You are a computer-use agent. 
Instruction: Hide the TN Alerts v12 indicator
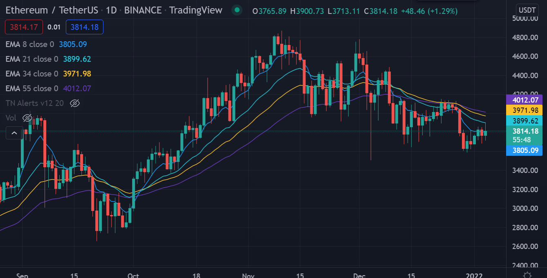coord(74,103)
